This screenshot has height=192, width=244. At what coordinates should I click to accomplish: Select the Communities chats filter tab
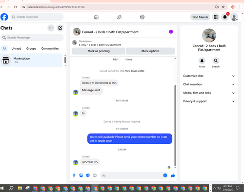[x=50, y=48]
